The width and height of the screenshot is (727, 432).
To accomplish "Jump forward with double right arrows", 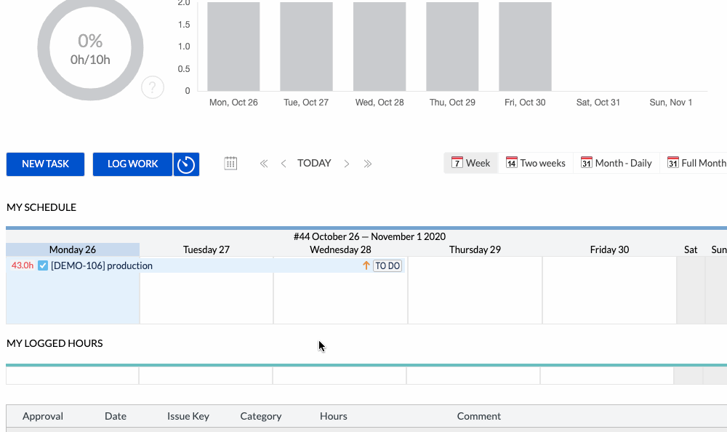I will click(368, 164).
